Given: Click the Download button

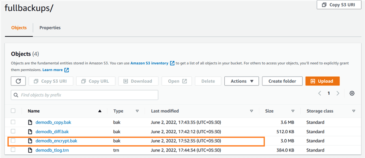Looking at the screenshot, I should [138, 81].
